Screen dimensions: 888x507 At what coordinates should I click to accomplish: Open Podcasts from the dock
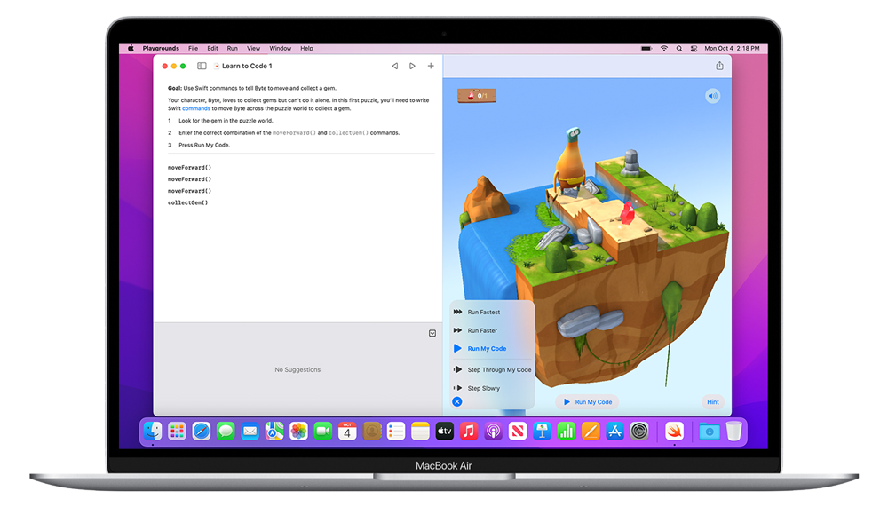click(x=493, y=432)
